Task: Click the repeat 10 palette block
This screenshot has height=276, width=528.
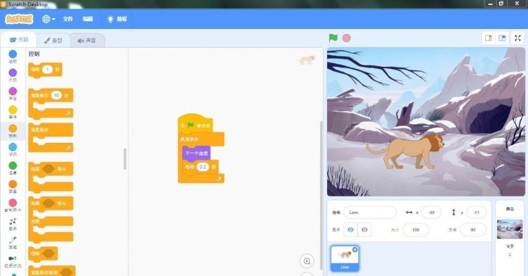Action: [x=50, y=103]
